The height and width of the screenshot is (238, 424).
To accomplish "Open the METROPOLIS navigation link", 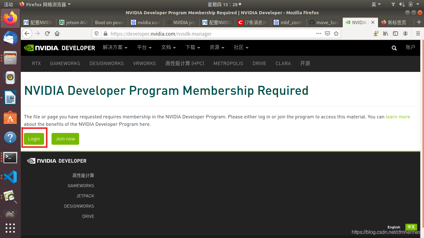I will click(228, 64).
